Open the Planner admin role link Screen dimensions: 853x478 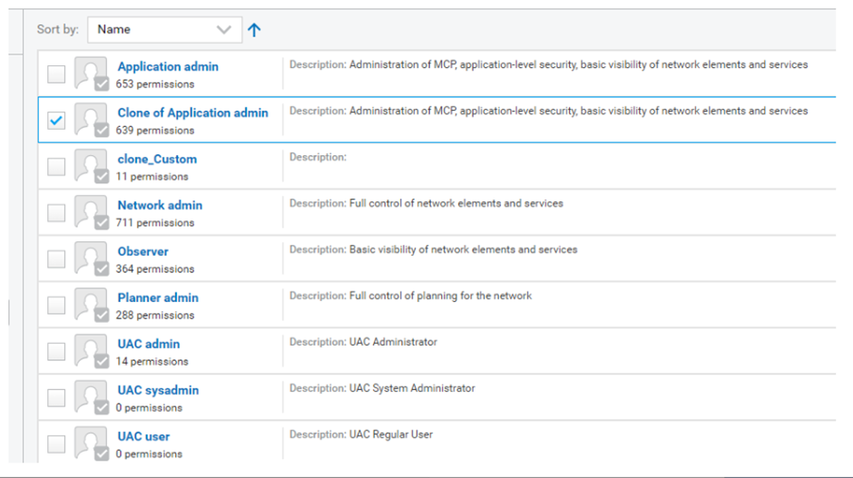[x=158, y=298]
